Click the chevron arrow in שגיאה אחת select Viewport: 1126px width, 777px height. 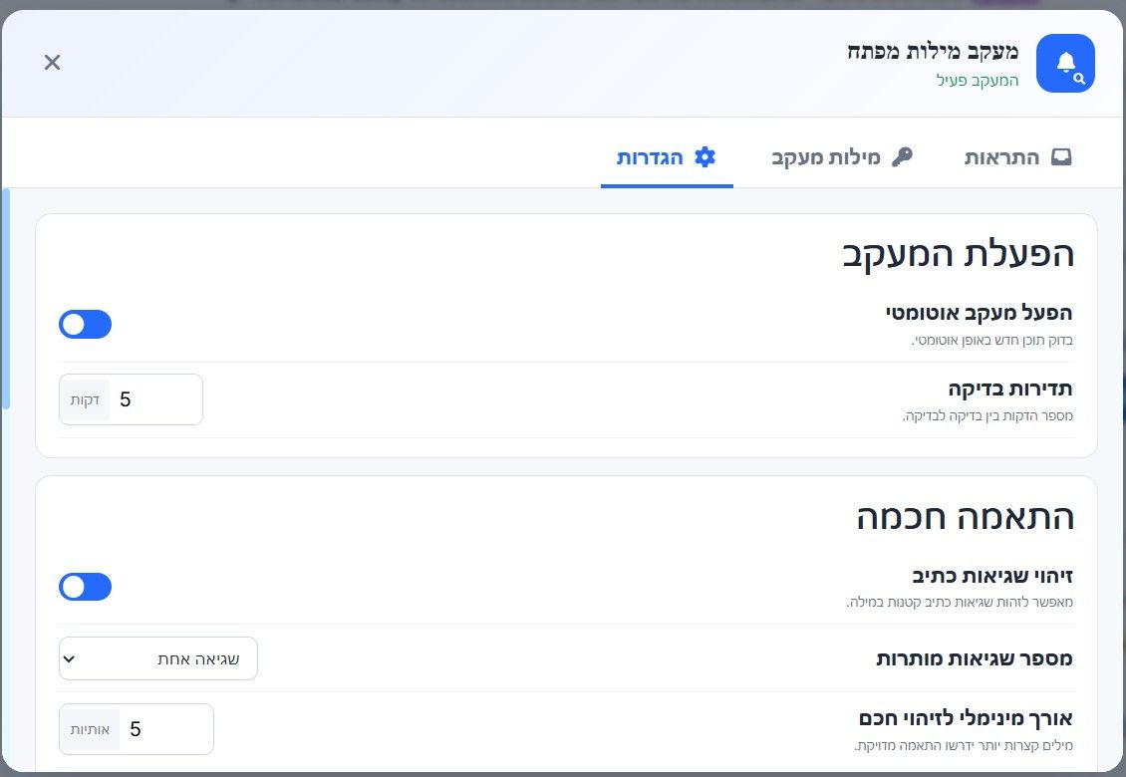[69, 658]
